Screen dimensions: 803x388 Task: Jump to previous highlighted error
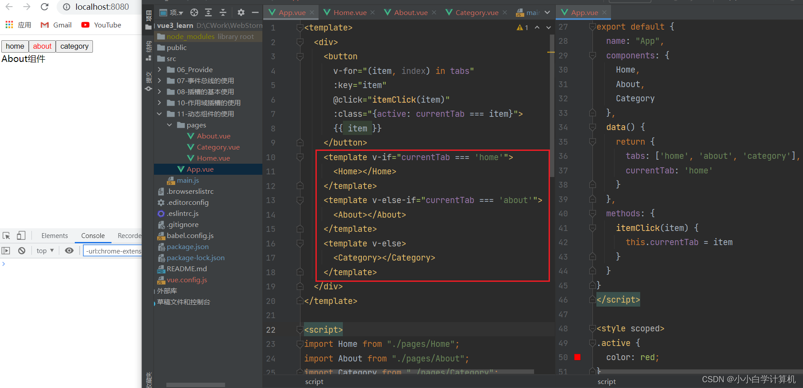537,27
